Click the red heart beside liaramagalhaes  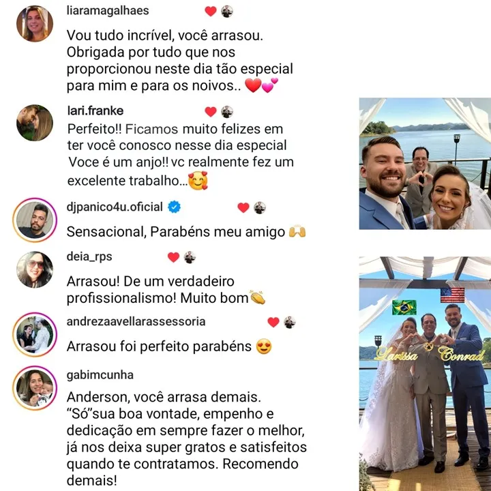211,12
